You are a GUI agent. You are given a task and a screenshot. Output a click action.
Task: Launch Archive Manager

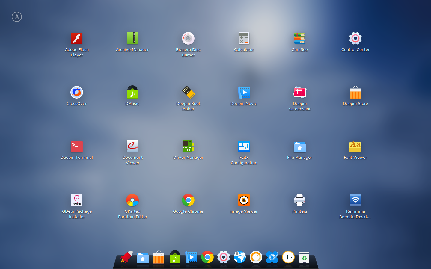click(132, 39)
